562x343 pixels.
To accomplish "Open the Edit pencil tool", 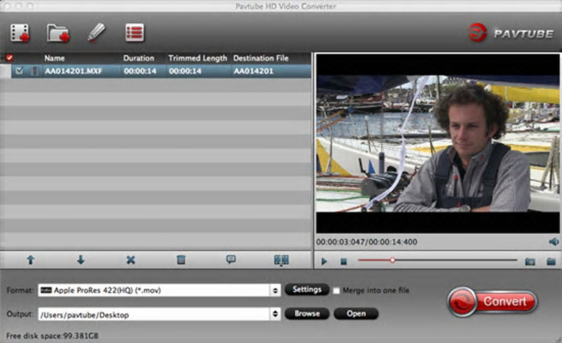I will click(x=96, y=32).
